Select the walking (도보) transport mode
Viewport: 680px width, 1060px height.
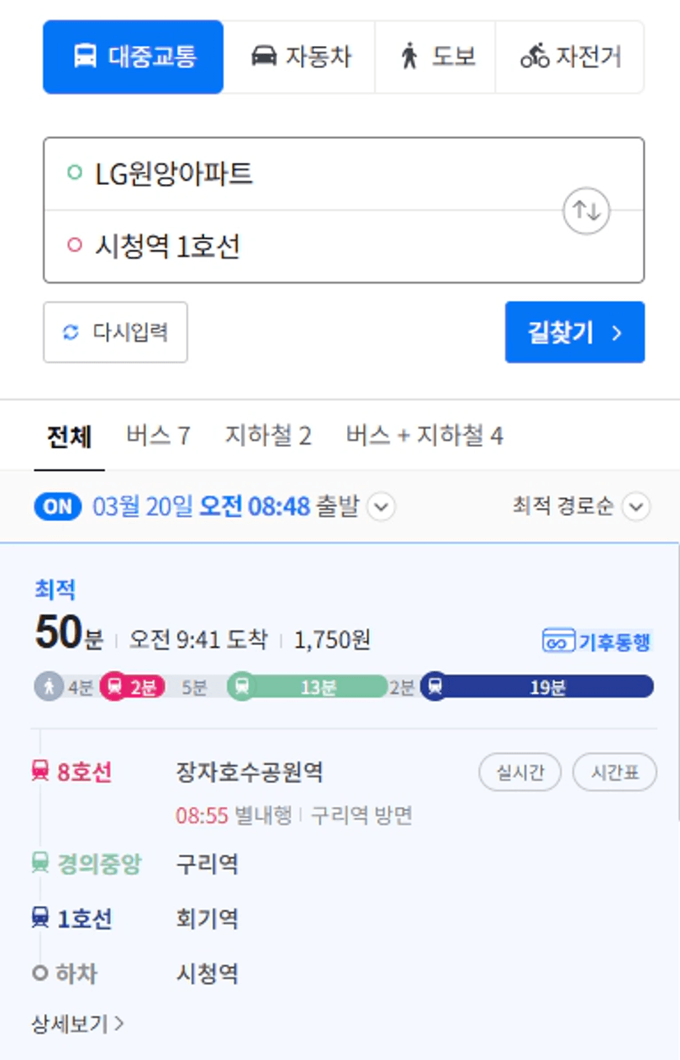pyautogui.click(x=435, y=57)
